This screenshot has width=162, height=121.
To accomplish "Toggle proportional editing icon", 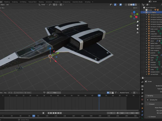I will [61, 5].
